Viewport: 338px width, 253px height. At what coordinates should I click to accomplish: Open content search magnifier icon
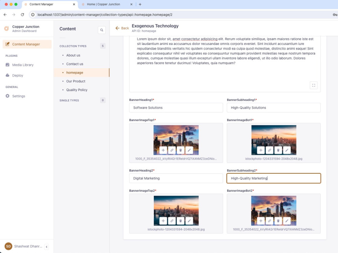pos(102,30)
